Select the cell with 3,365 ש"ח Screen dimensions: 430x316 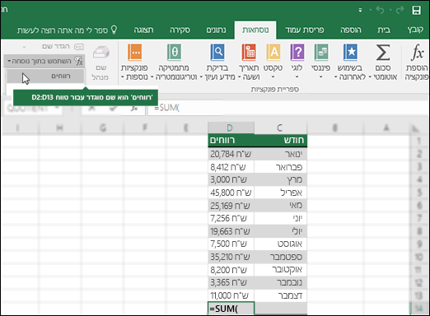(x=231, y=282)
